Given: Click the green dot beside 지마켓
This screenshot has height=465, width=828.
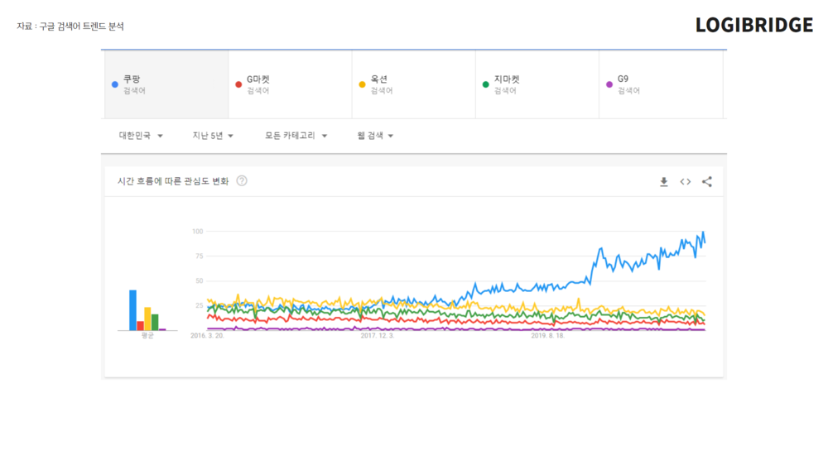Looking at the screenshot, I should [x=486, y=84].
